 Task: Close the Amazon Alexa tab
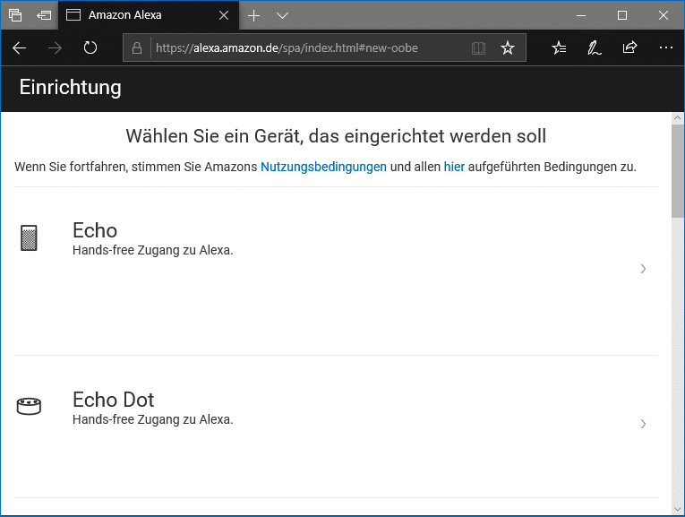click(224, 16)
